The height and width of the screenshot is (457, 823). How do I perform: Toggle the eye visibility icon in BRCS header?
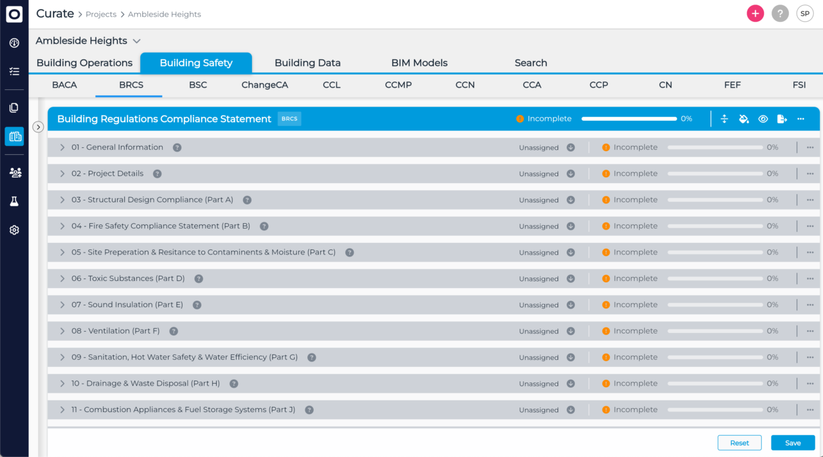(763, 119)
